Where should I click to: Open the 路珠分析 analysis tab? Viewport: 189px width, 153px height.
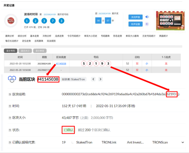10,36
